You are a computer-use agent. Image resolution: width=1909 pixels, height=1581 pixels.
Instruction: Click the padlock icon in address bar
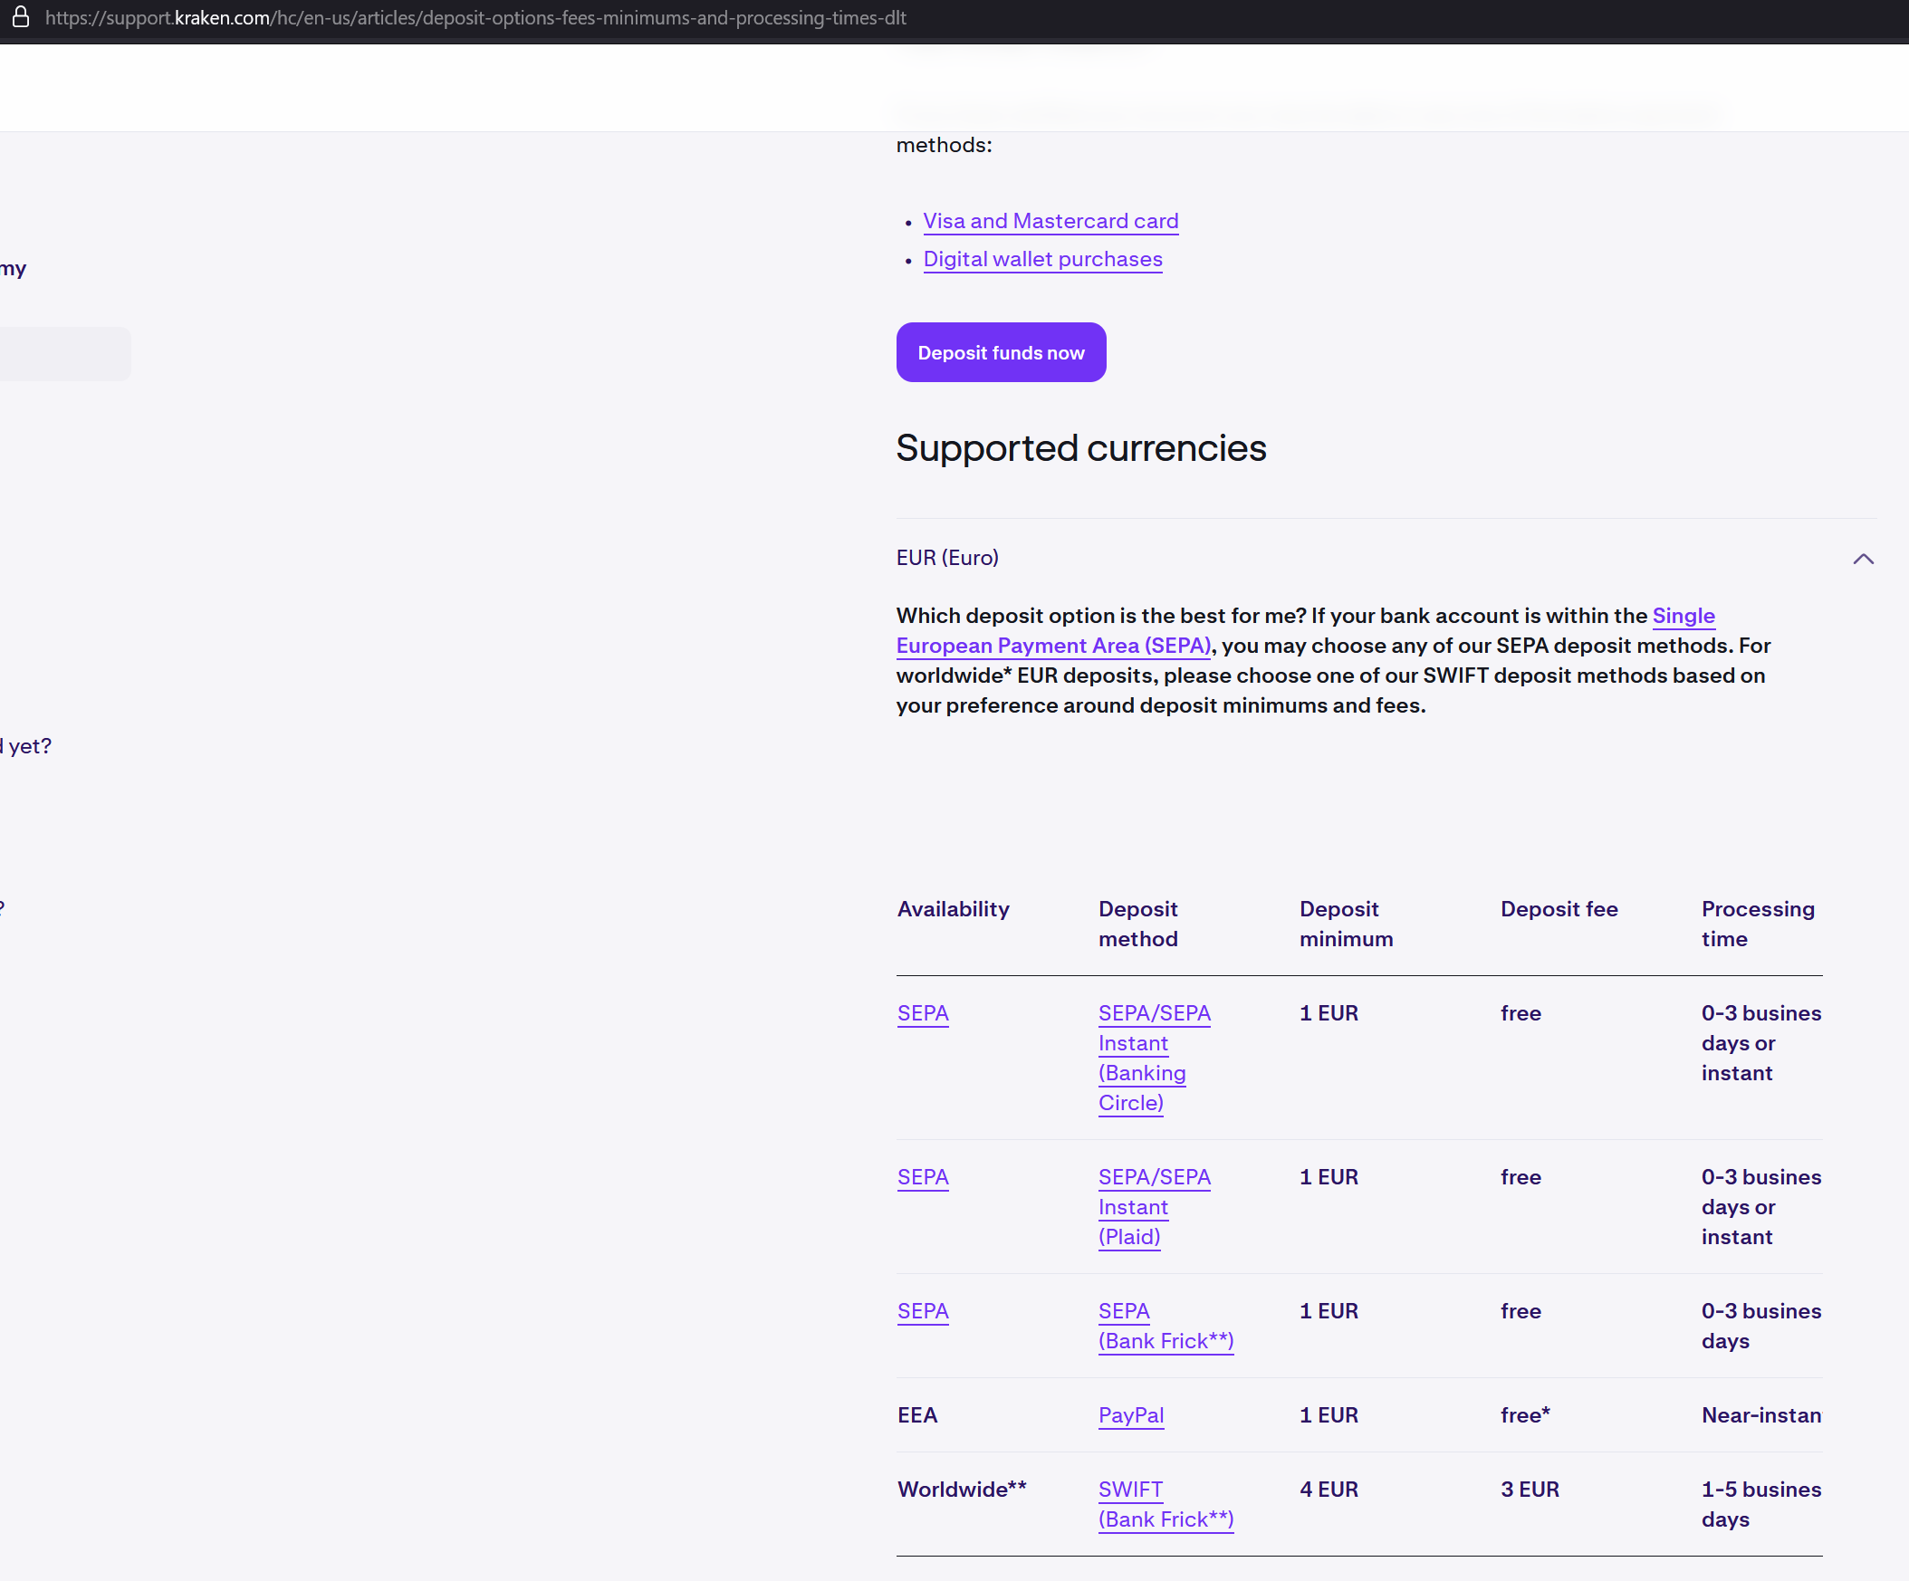20,17
